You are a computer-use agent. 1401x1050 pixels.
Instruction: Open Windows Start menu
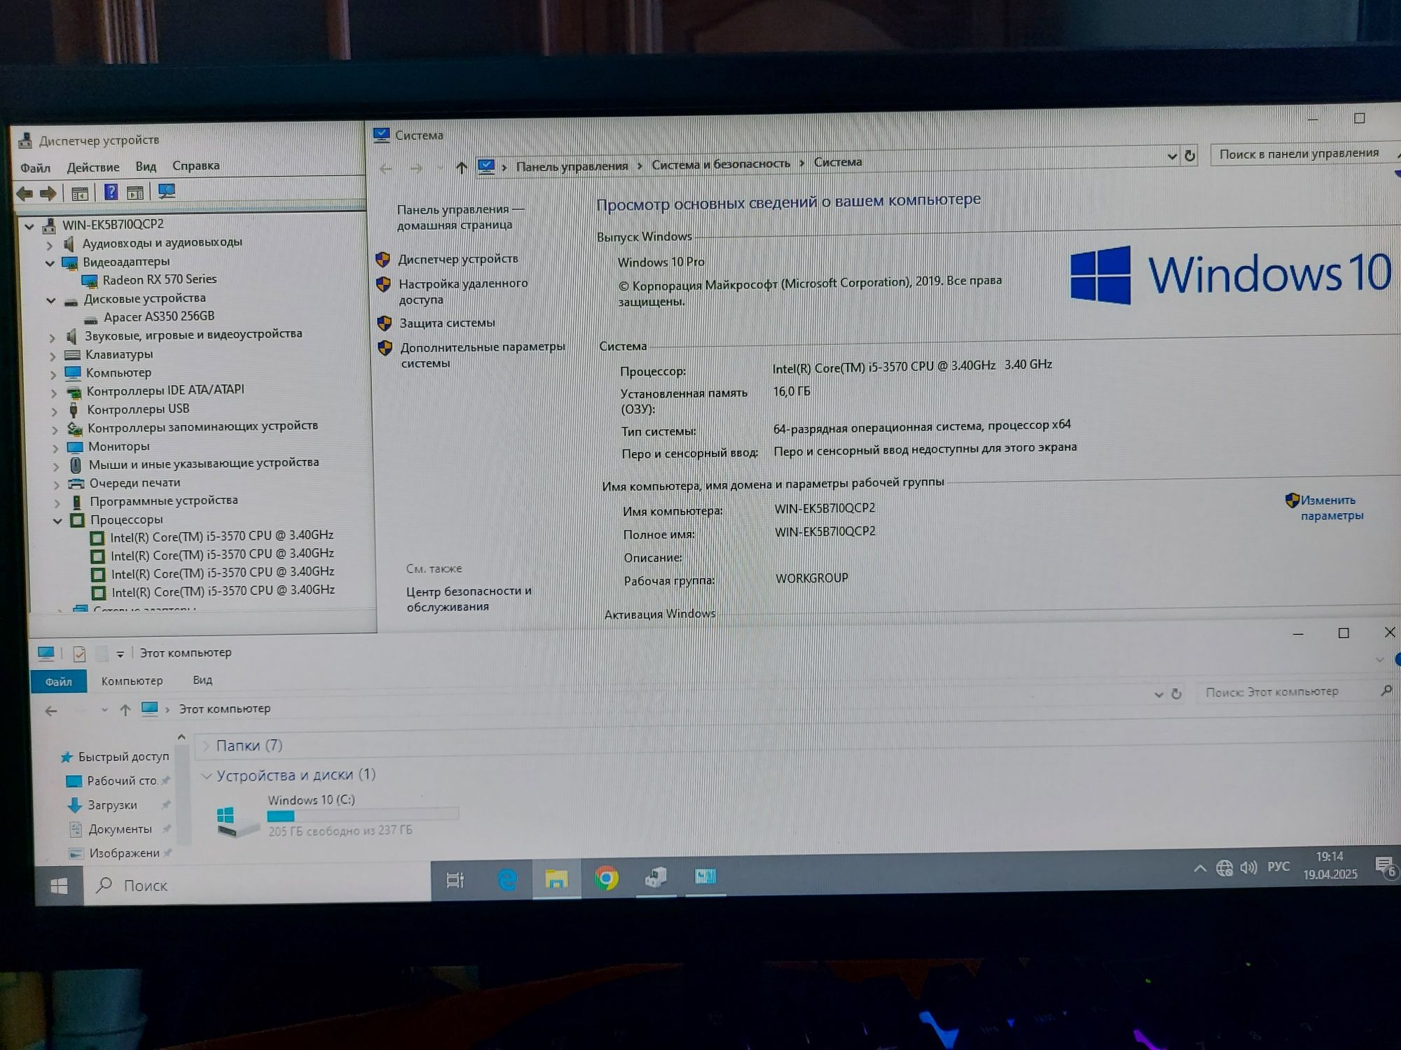click(60, 886)
